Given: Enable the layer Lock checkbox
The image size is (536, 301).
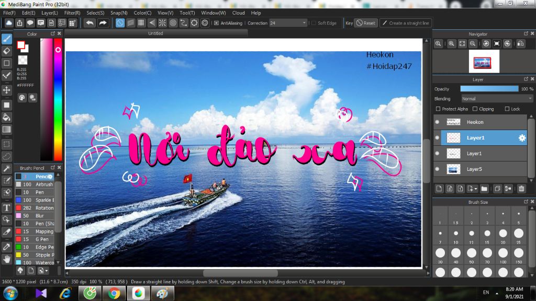Looking at the screenshot, I should pyautogui.click(x=507, y=109).
